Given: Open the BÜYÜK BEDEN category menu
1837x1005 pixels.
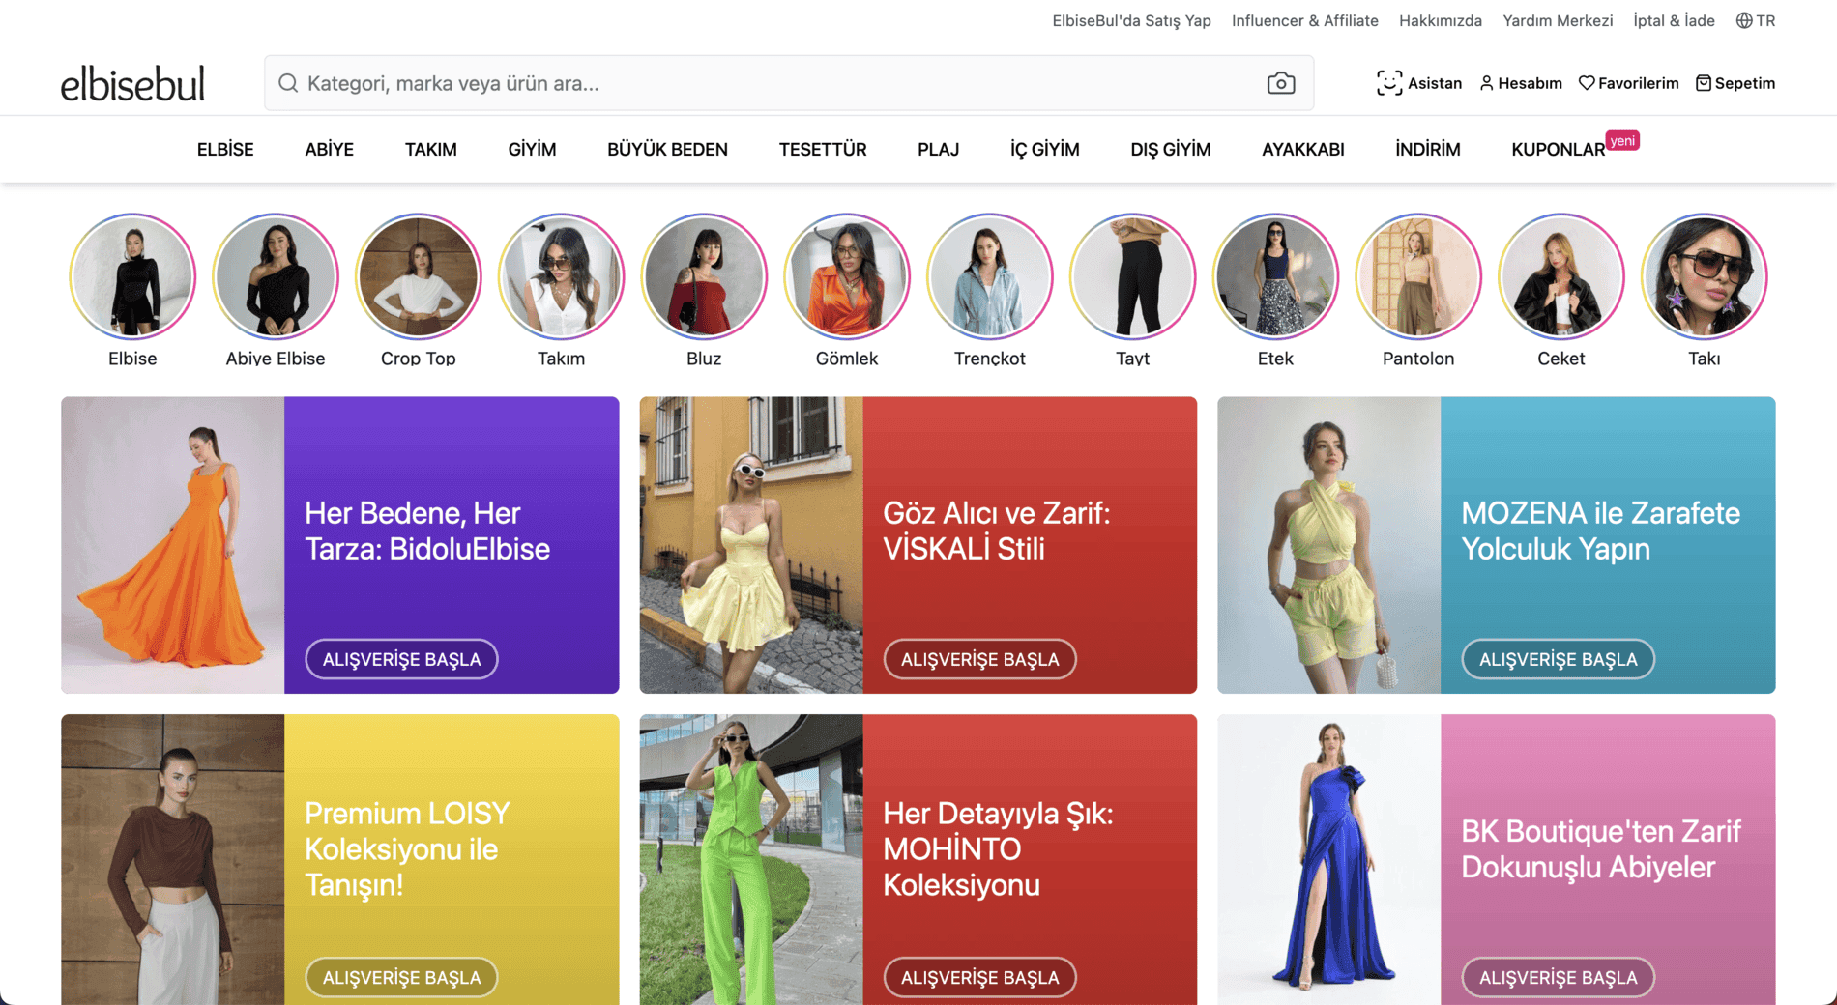Looking at the screenshot, I should (x=667, y=150).
